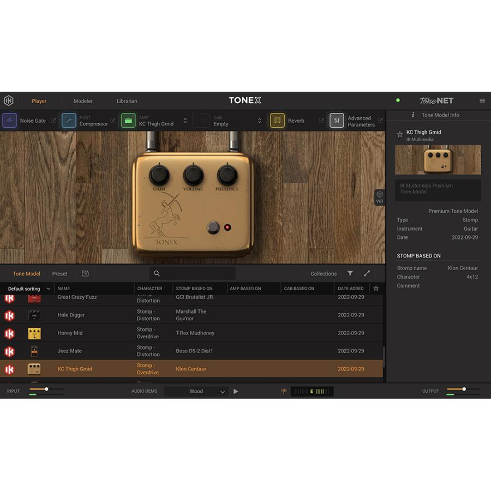Open the filter funnel icon
Screen dimensions: 491x491
pos(350,273)
